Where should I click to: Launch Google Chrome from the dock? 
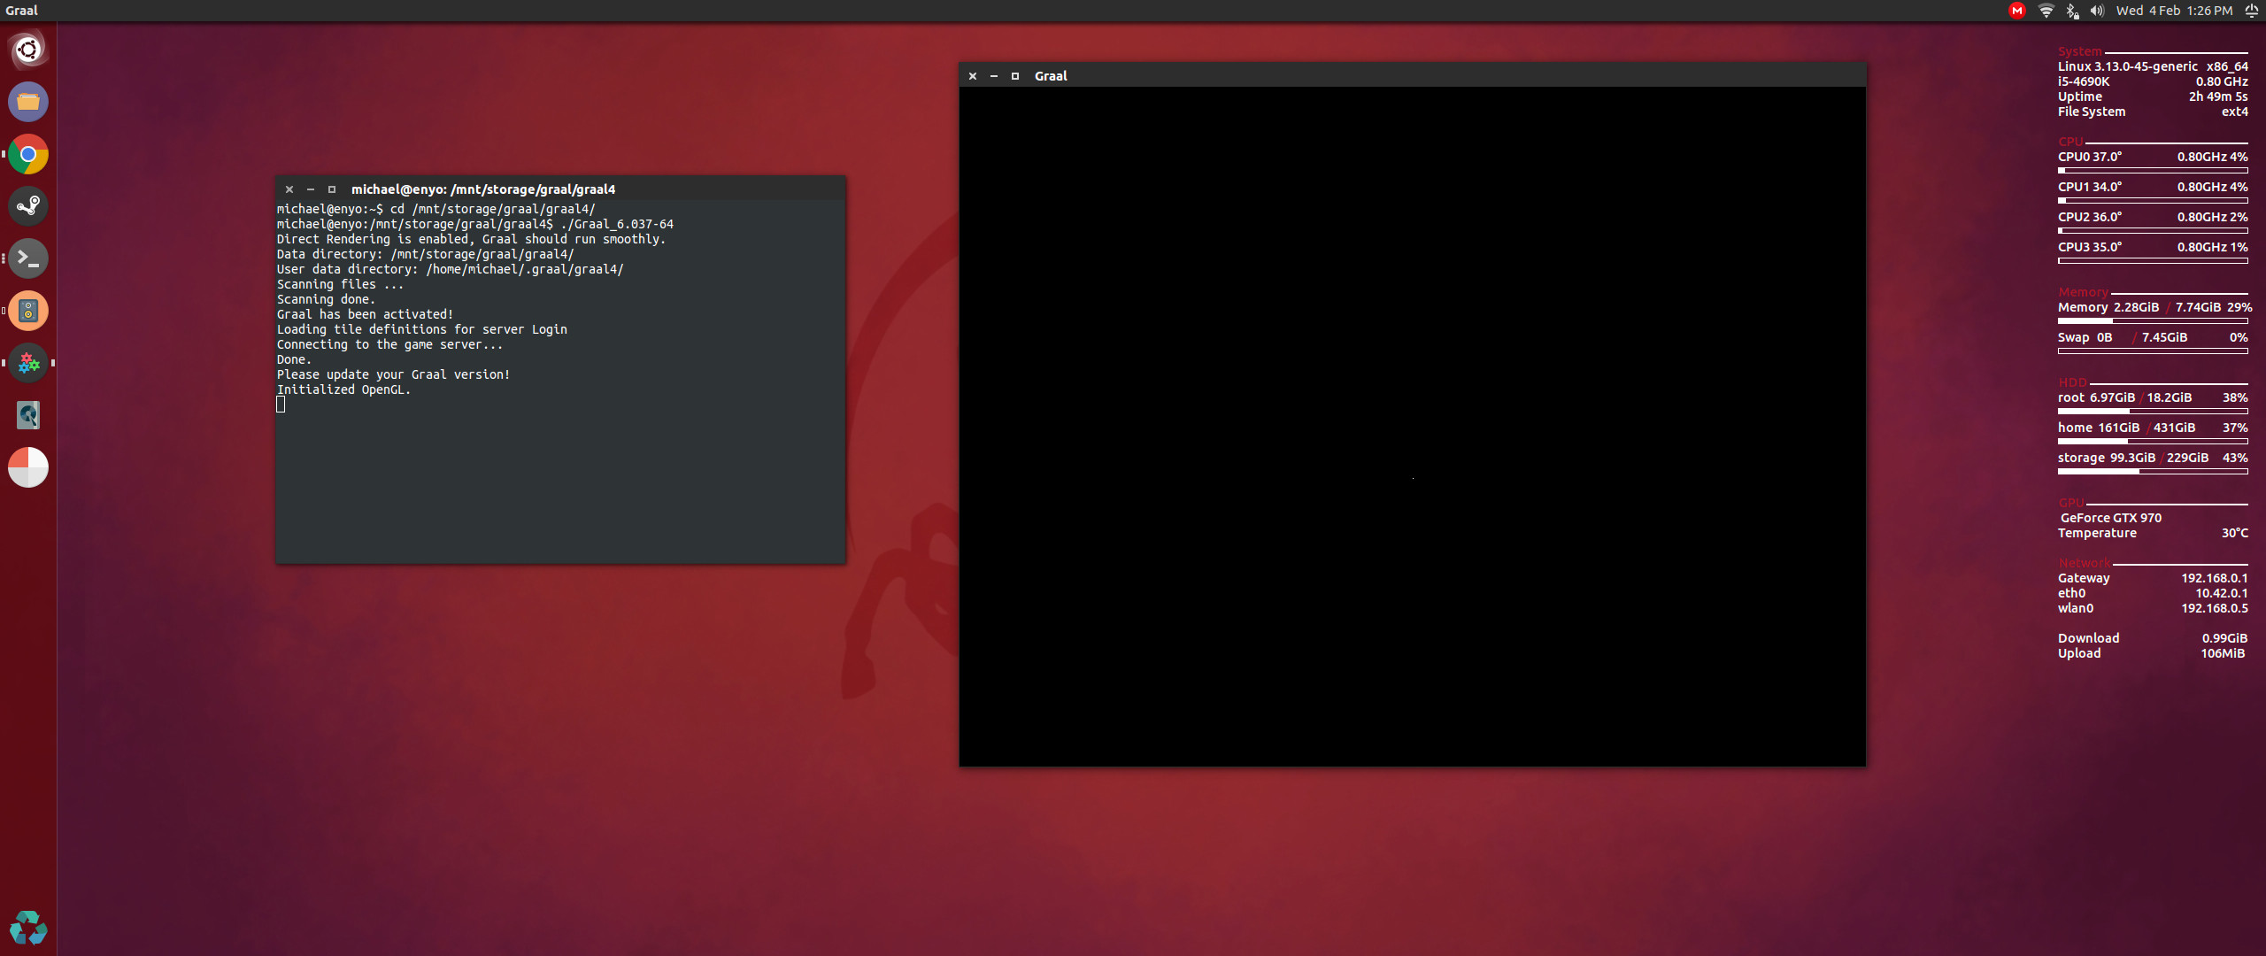point(28,154)
